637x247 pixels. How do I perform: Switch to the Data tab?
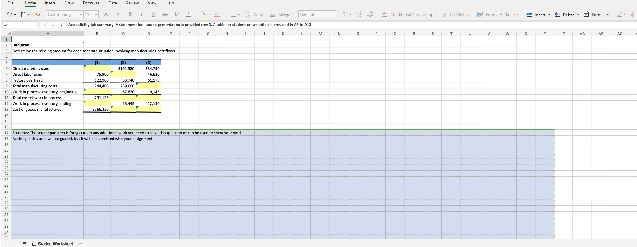[x=113, y=3]
